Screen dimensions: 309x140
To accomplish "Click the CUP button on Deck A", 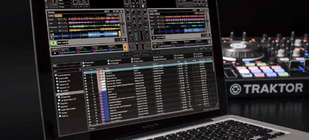I will (64, 42).
